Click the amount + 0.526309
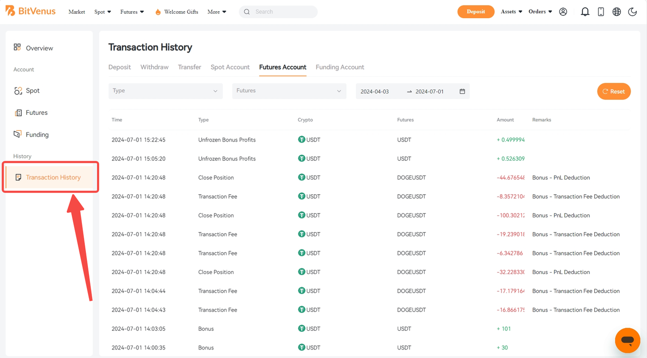 coord(511,158)
